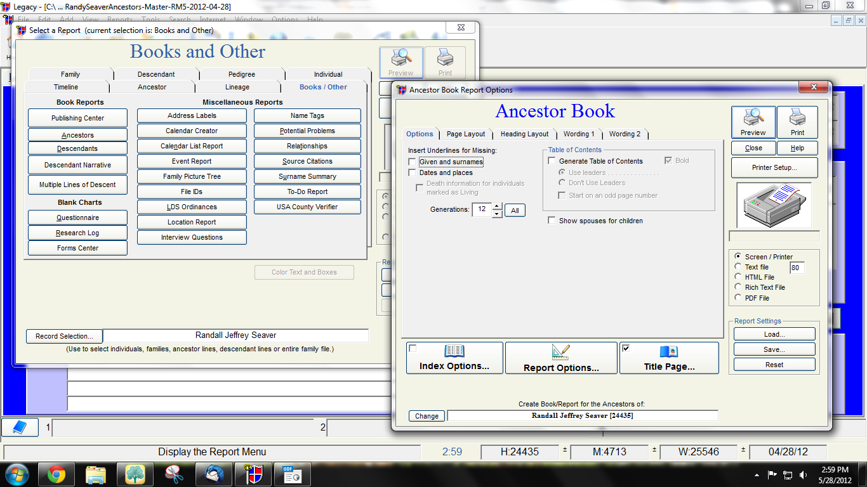Viewport: 867px width, 487px height.
Task: Switch to the green tree app in taskbar
Action: (x=135, y=474)
